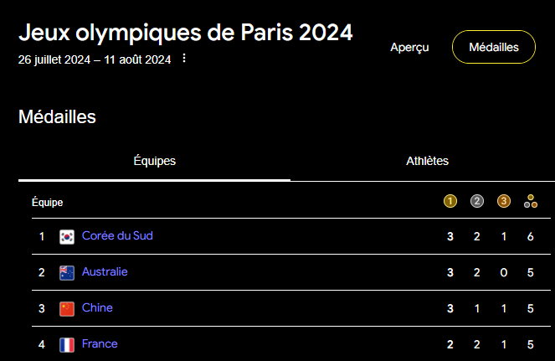Switch to the Équipes tab

(155, 161)
